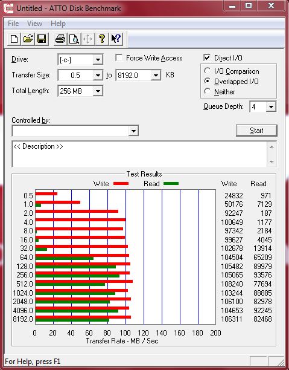This screenshot has height=370, width=289.
Task: Click the write value 100649
Action: (x=232, y=222)
